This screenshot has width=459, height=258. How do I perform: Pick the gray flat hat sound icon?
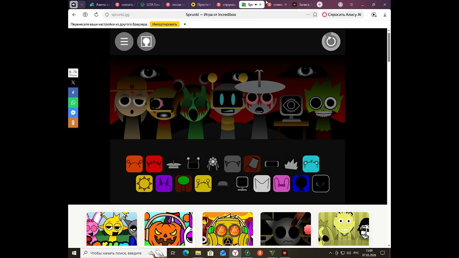[x=174, y=164]
